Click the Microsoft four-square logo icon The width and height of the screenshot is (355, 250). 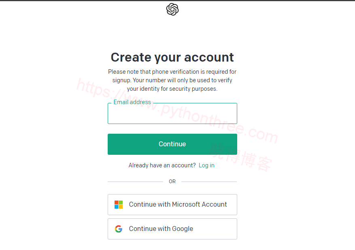(119, 205)
